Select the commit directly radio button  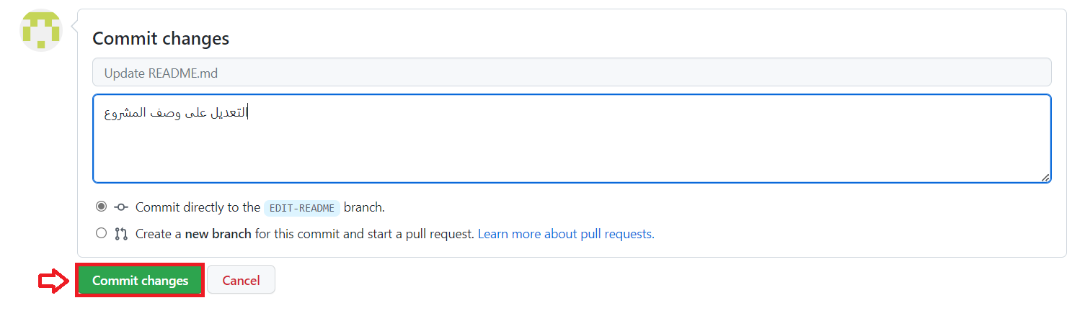101,207
